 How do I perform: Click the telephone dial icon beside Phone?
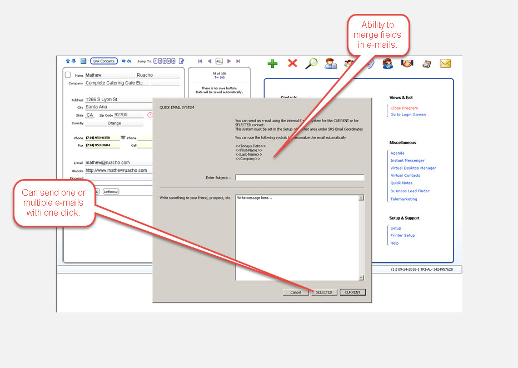[123, 137]
